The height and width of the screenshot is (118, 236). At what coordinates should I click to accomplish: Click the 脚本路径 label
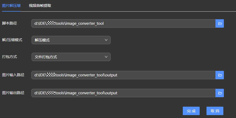pos(9,23)
